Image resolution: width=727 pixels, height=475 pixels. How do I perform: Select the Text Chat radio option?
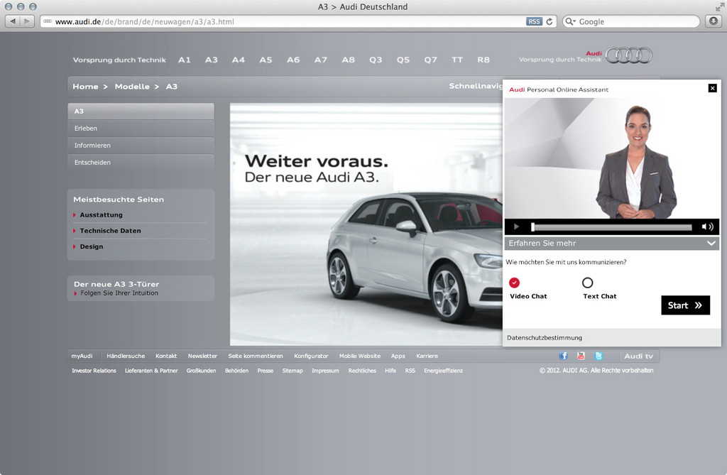pyautogui.click(x=587, y=283)
